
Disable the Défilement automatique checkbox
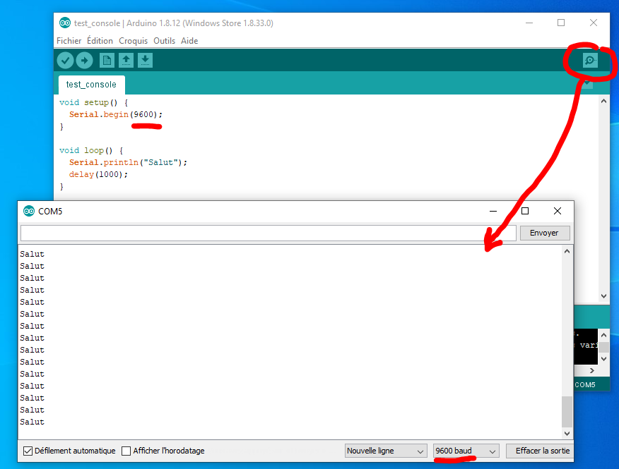(28, 451)
